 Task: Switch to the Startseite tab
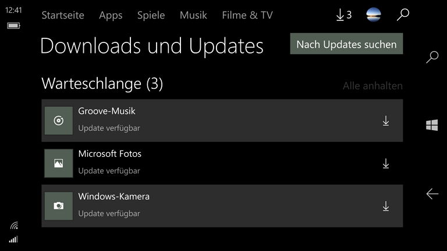click(x=63, y=15)
